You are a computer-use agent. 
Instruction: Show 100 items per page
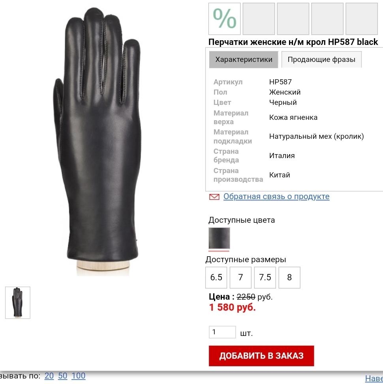[79, 376]
